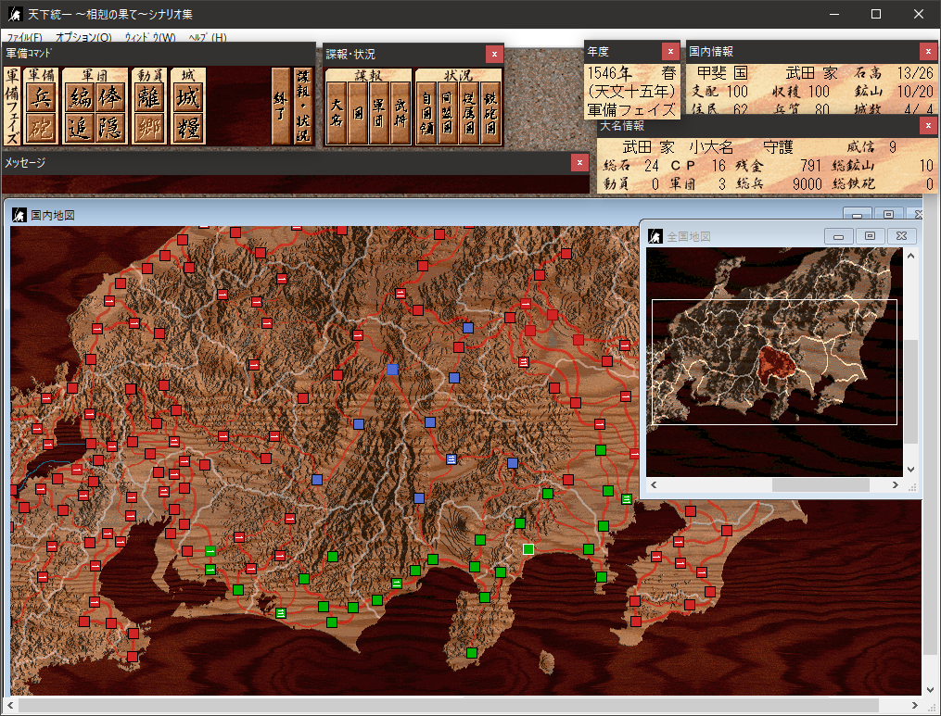Show 同盟国 allied provinces status

click(448, 113)
